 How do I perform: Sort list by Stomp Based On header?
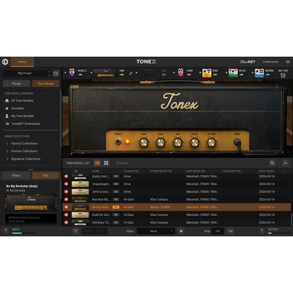161,171
